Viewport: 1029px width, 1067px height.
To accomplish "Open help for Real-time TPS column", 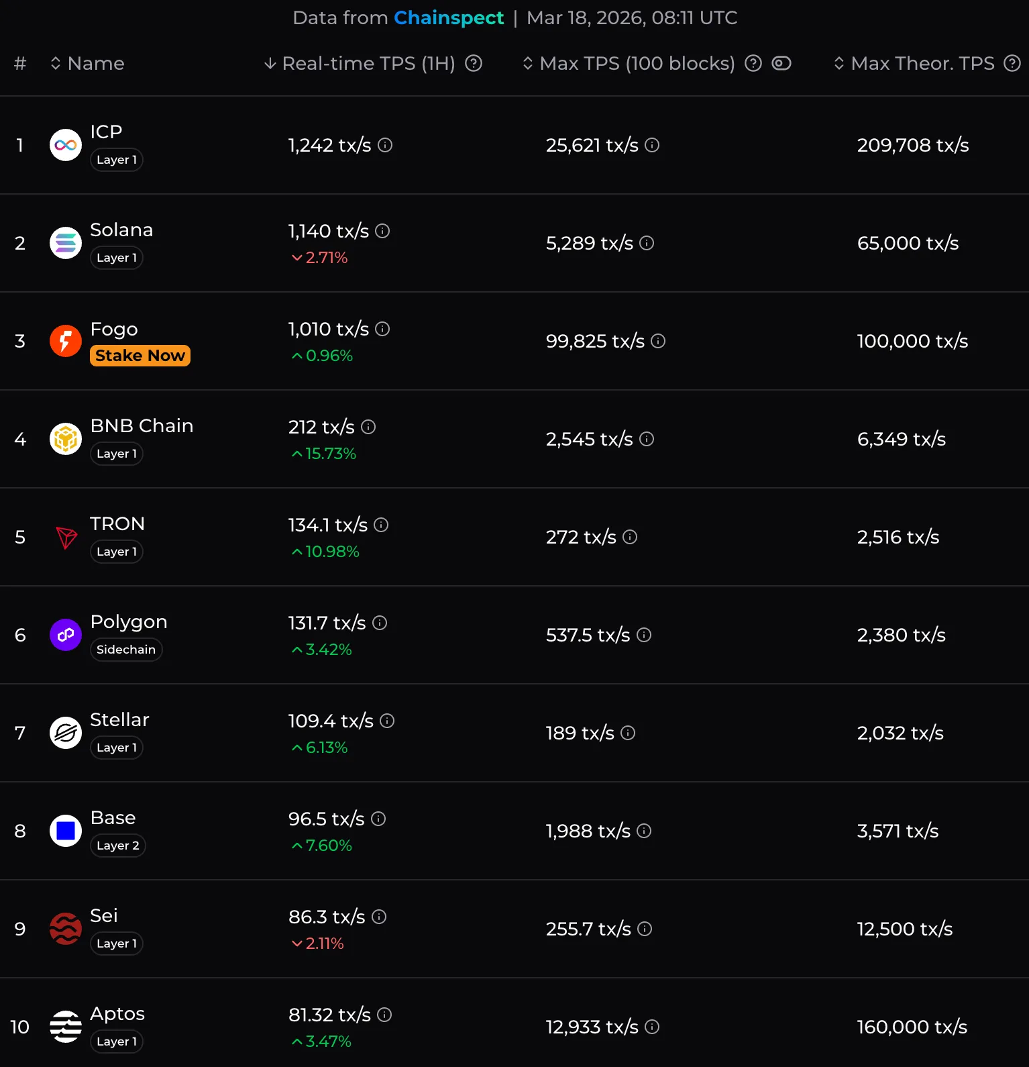I will (474, 63).
